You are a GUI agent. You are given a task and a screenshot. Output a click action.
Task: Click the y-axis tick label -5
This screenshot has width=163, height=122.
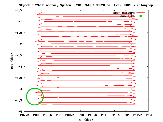tap(20, 112)
